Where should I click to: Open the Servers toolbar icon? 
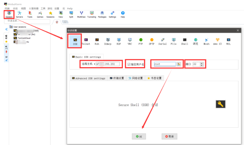click(19, 15)
